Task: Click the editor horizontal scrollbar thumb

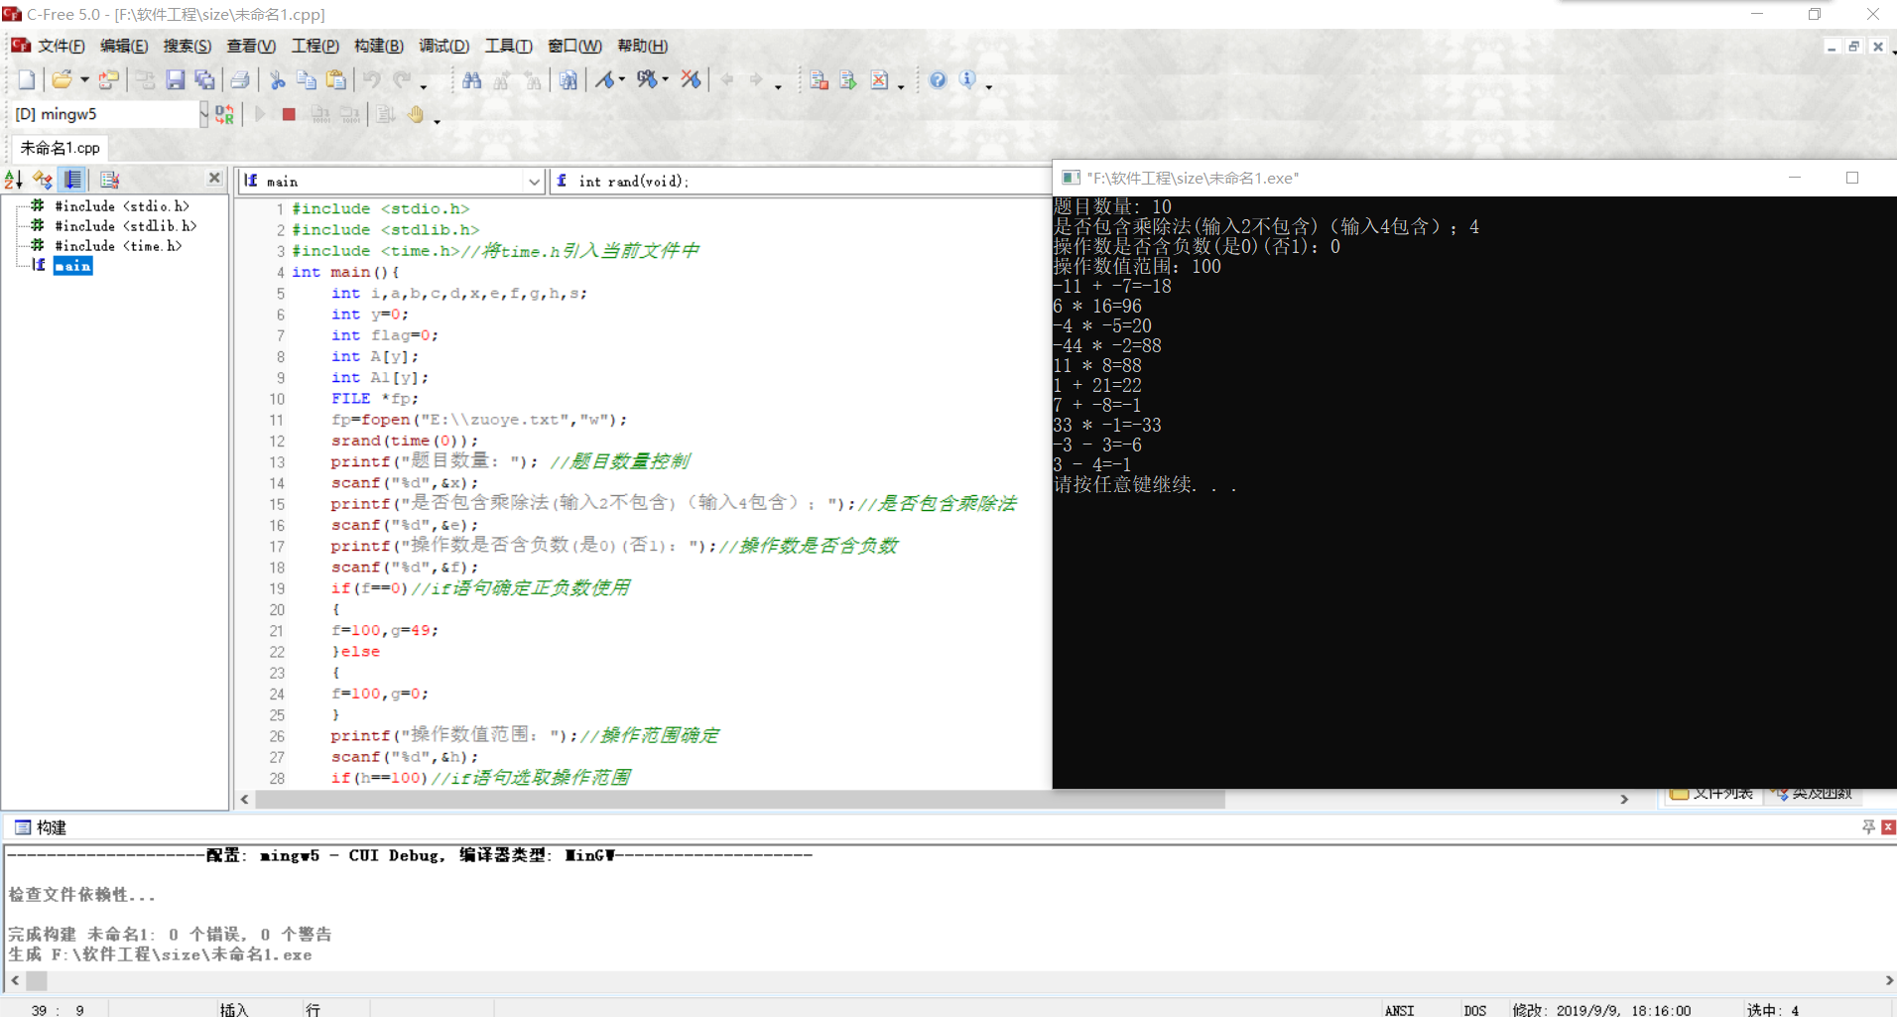Action: (740, 800)
